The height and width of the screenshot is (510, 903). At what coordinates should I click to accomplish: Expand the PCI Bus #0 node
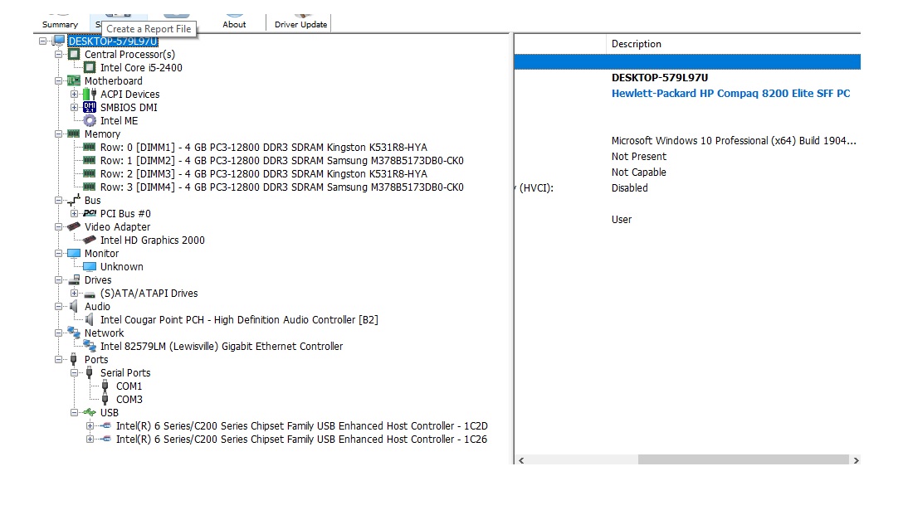tap(75, 214)
